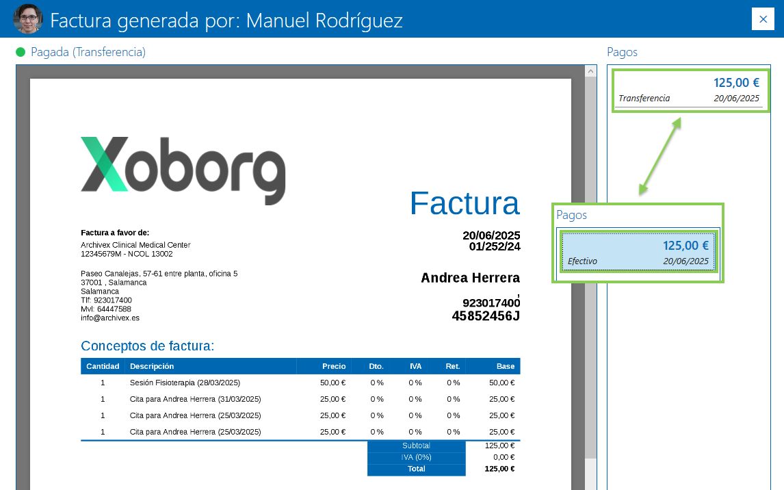Click 'Archivex Clinical Medical Center' text
The image size is (784, 490).
tap(135, 245)
